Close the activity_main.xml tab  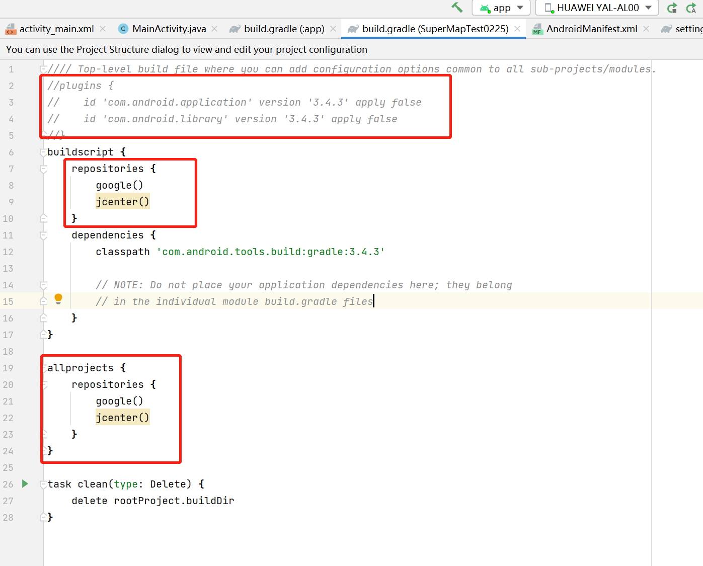[103, 29]
